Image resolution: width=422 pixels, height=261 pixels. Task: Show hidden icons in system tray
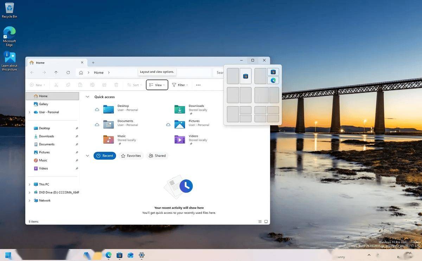369,255
